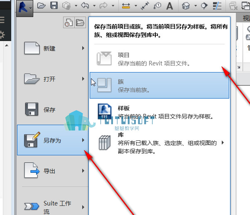Click the Save floppy disk icon in toolbar
The height and width of the screenshot is (215, 250).
(x=54, y=5)
